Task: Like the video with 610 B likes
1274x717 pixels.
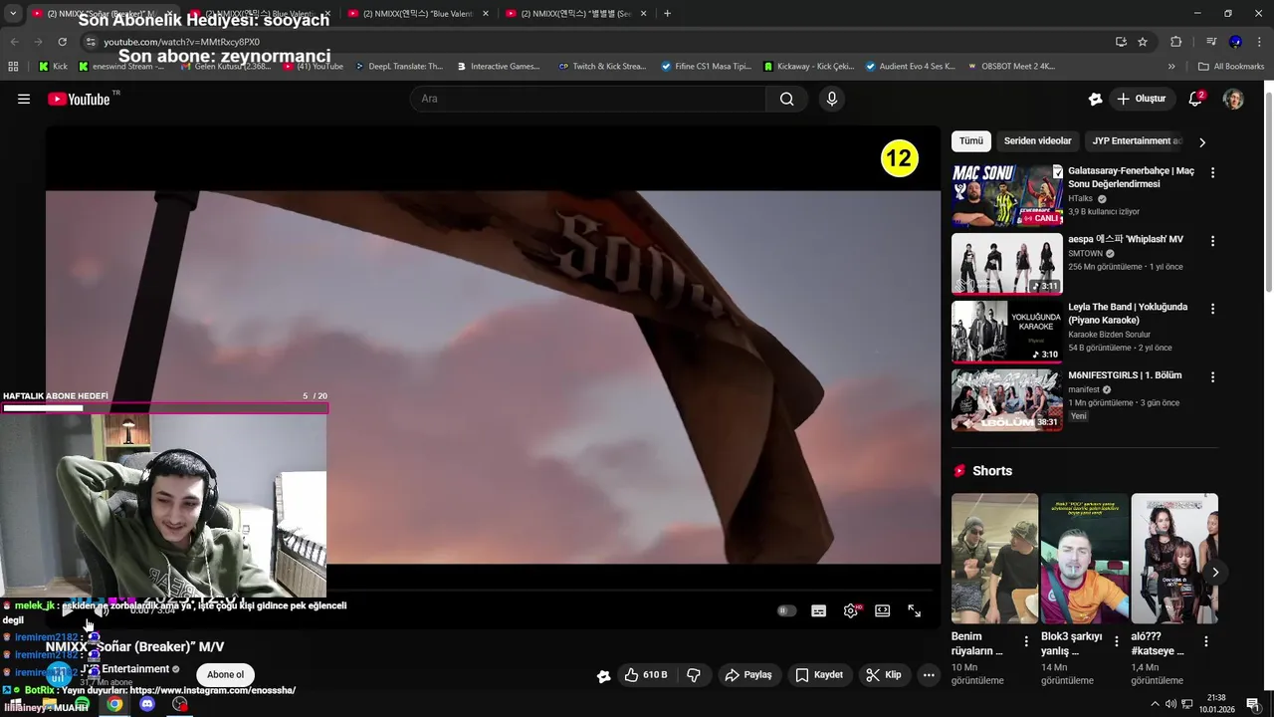Action: [646, 675]
